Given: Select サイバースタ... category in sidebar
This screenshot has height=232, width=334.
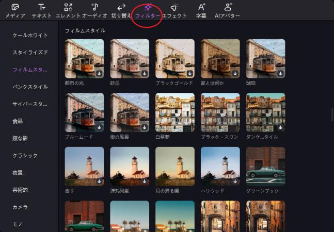Looking at the screenshot, I should 30,104.
